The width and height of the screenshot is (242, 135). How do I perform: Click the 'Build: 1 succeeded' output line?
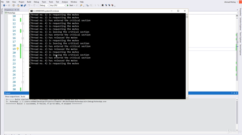(x=44, y=104)
